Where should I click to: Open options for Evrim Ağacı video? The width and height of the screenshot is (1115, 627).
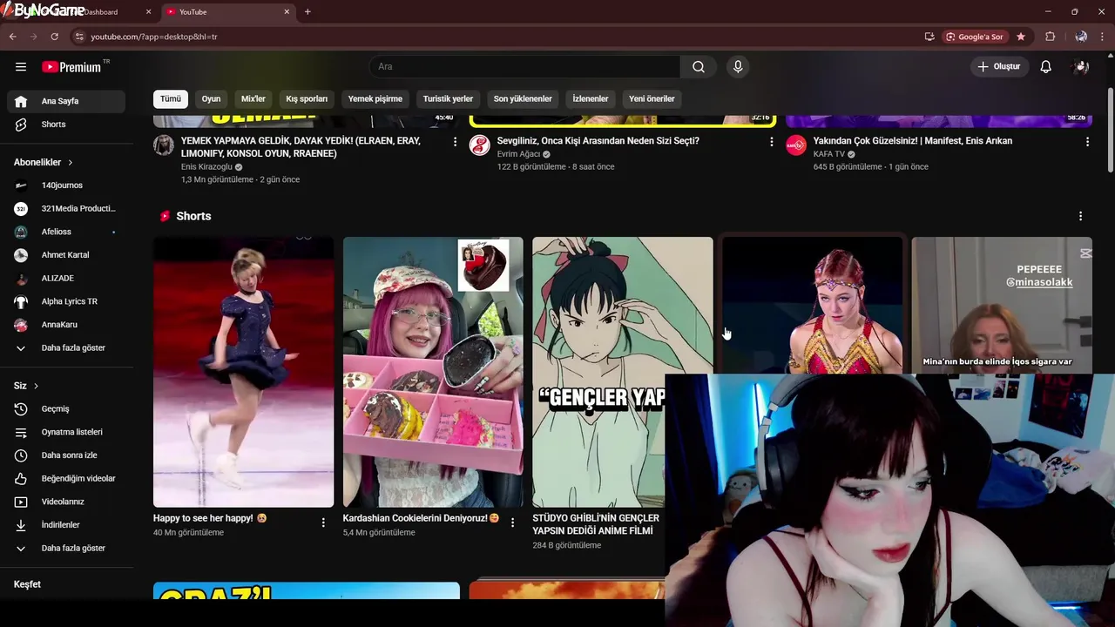[771, 141]
